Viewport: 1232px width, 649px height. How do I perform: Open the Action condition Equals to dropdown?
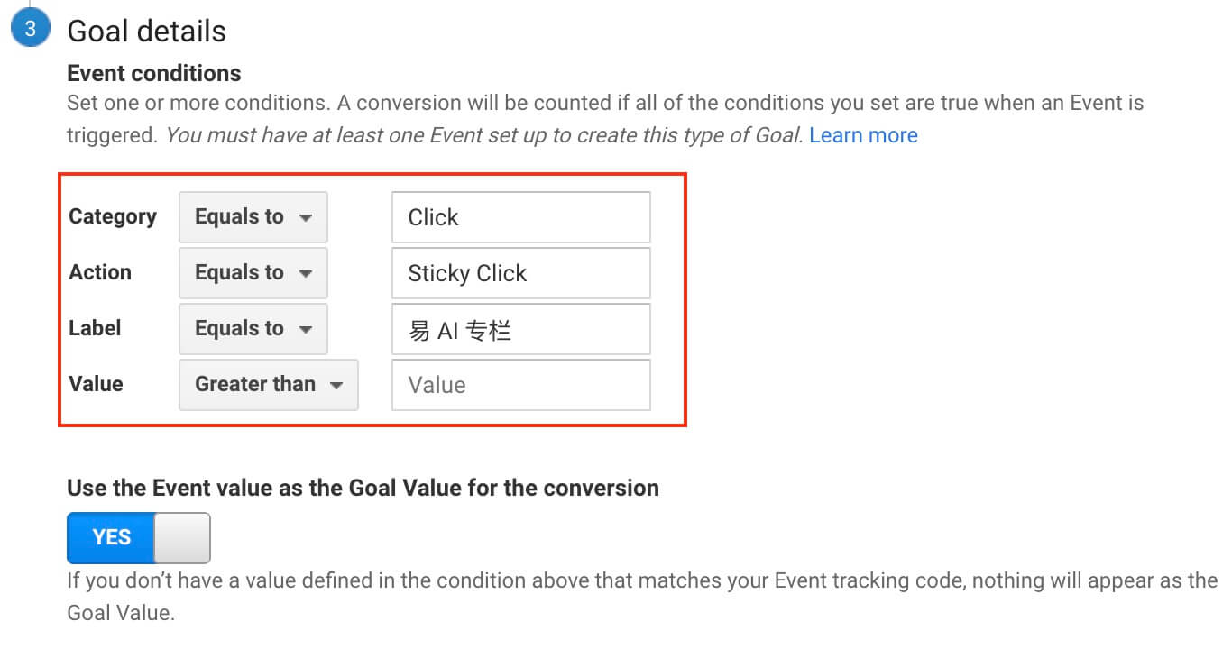click(x=253, y=273)
